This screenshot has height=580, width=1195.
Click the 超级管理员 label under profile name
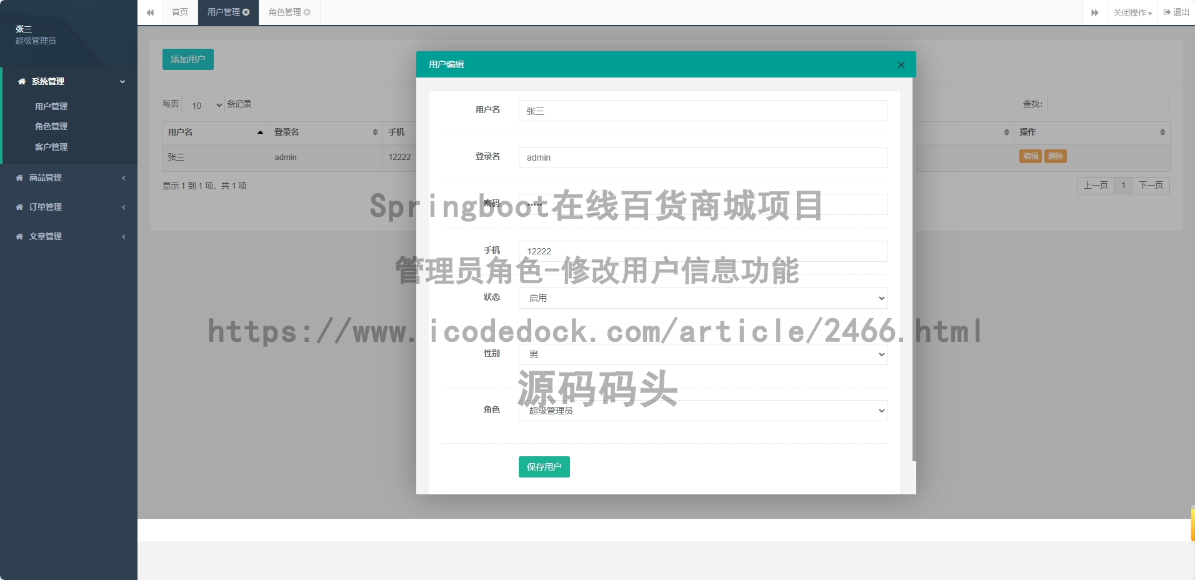(x=36, y=41)
